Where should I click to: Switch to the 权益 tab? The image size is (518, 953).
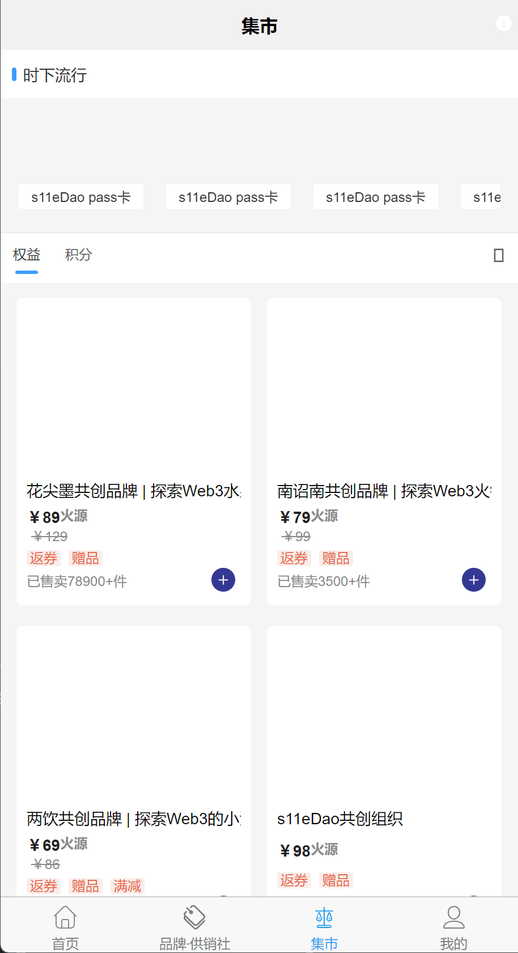(x=27, y=255)
